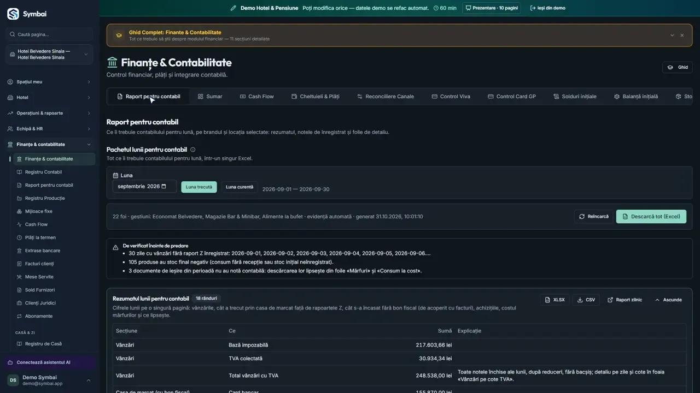Expand Spațiul meu sidebar section

[49, 82]
